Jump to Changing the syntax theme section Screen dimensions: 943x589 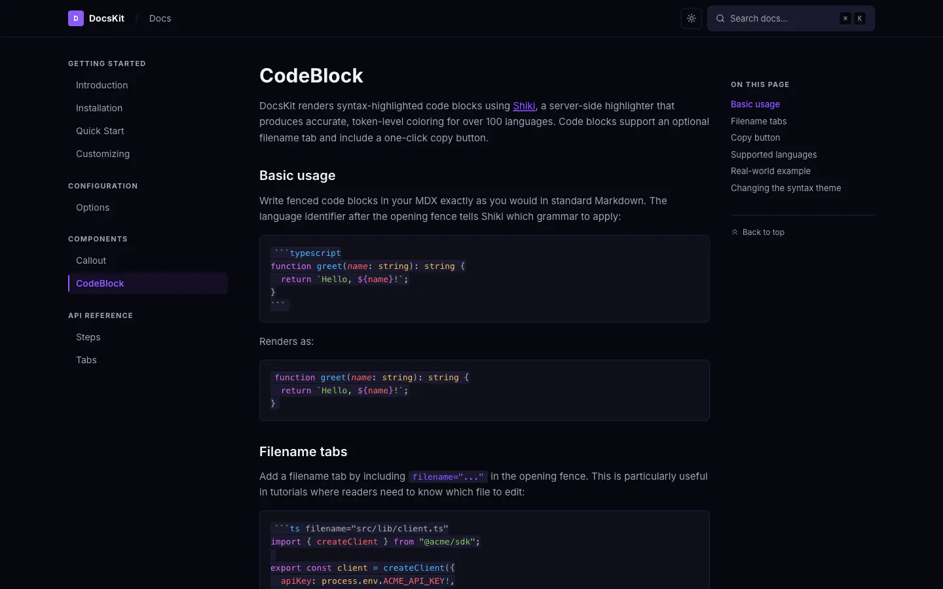786,188
